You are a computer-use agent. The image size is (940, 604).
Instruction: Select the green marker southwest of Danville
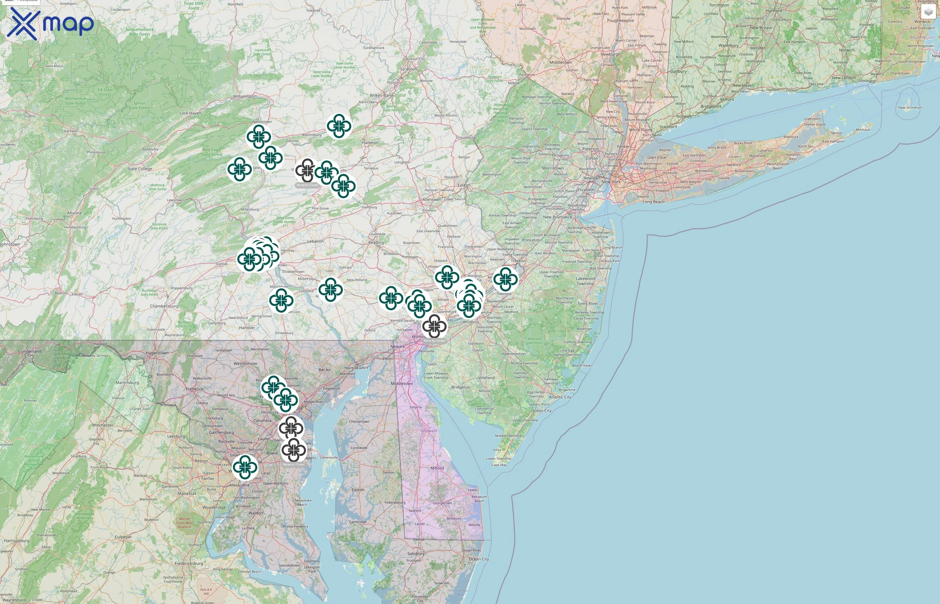270,158
